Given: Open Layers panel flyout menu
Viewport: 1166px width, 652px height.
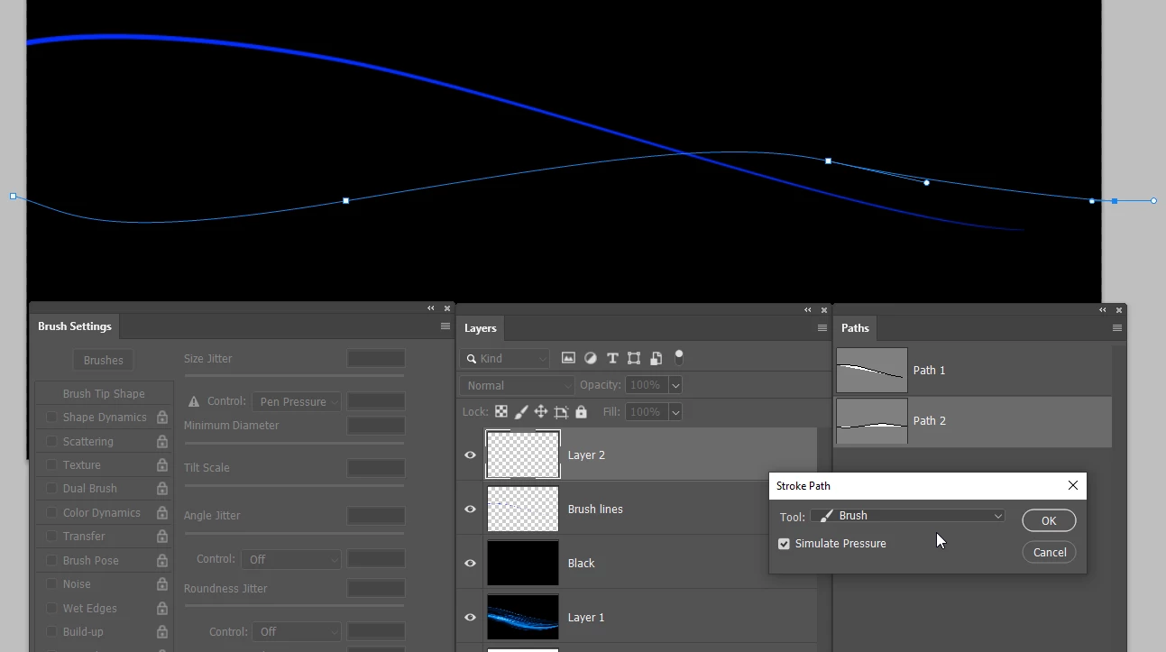Looking at the screenshot, I should [x=822, y=328].
